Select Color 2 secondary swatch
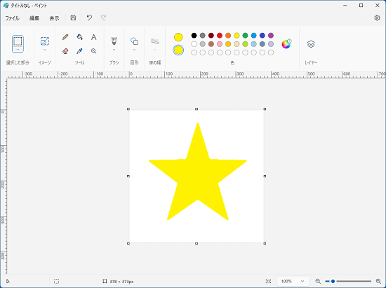386x288 pixels. (178, 50)
